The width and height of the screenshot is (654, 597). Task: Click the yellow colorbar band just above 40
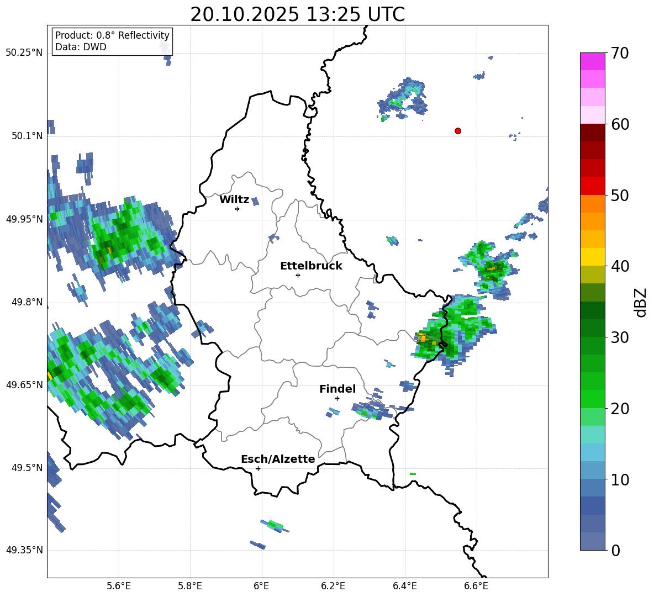pyautogui.click(x=592, y=257)
